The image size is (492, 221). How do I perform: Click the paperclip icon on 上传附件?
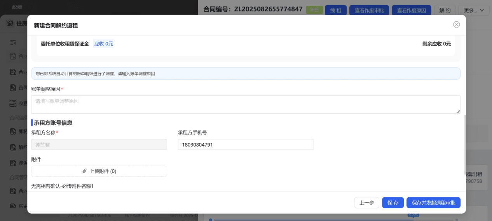click(x=85, y=171)
